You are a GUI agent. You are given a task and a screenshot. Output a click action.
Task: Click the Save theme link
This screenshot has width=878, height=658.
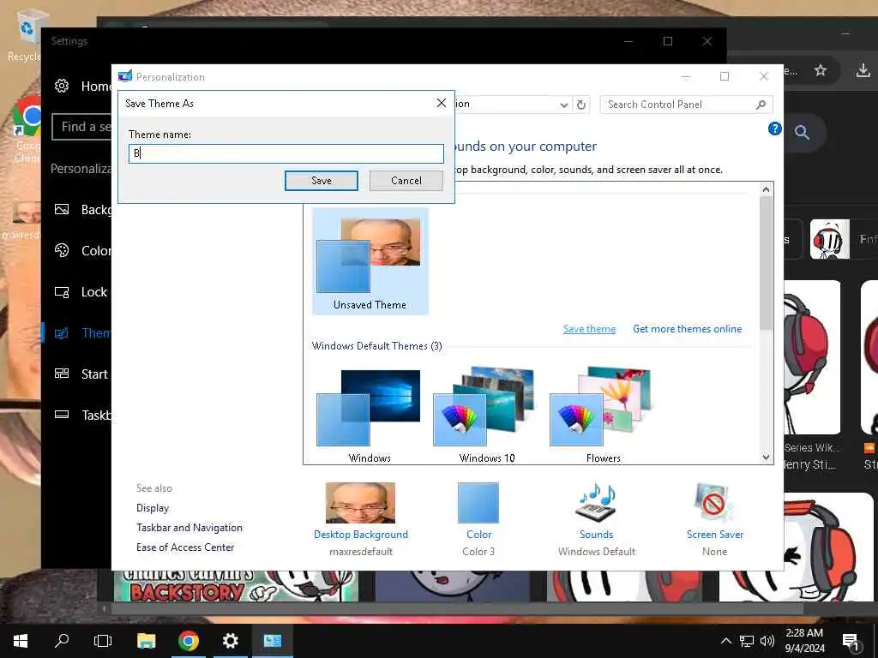589,329
